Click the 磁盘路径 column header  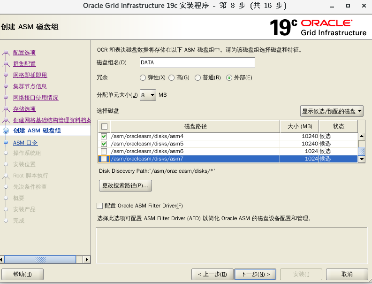click(x=195, y=126)
